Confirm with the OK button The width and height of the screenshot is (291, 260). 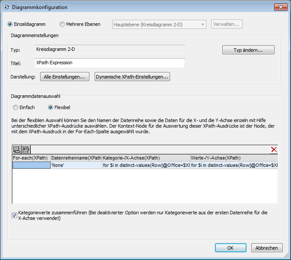(231, 248)
